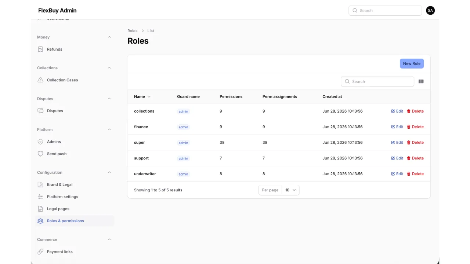The height and width of the screenshot is (264, 470).
Task: Collapse the Disputes navigation group
Action: (x=109, y=99)
